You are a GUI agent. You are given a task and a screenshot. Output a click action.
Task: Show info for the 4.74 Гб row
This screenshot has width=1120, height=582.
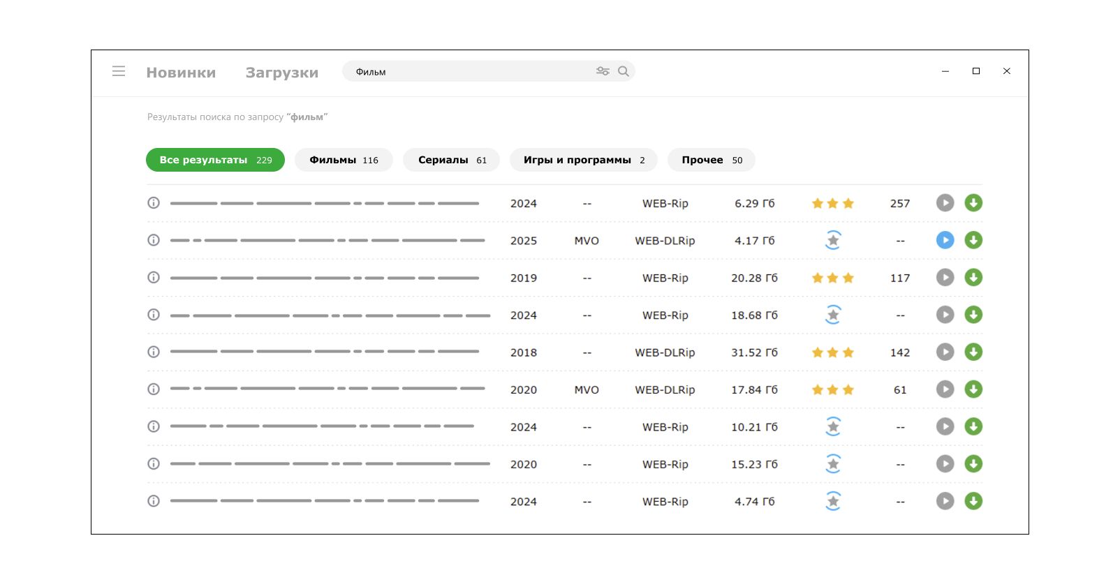[x=154, y=501]
